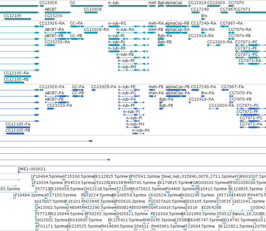The width and height of the screenshot is (266, 231).
Task: Click protein CG12105-PA
Action: 18,127
